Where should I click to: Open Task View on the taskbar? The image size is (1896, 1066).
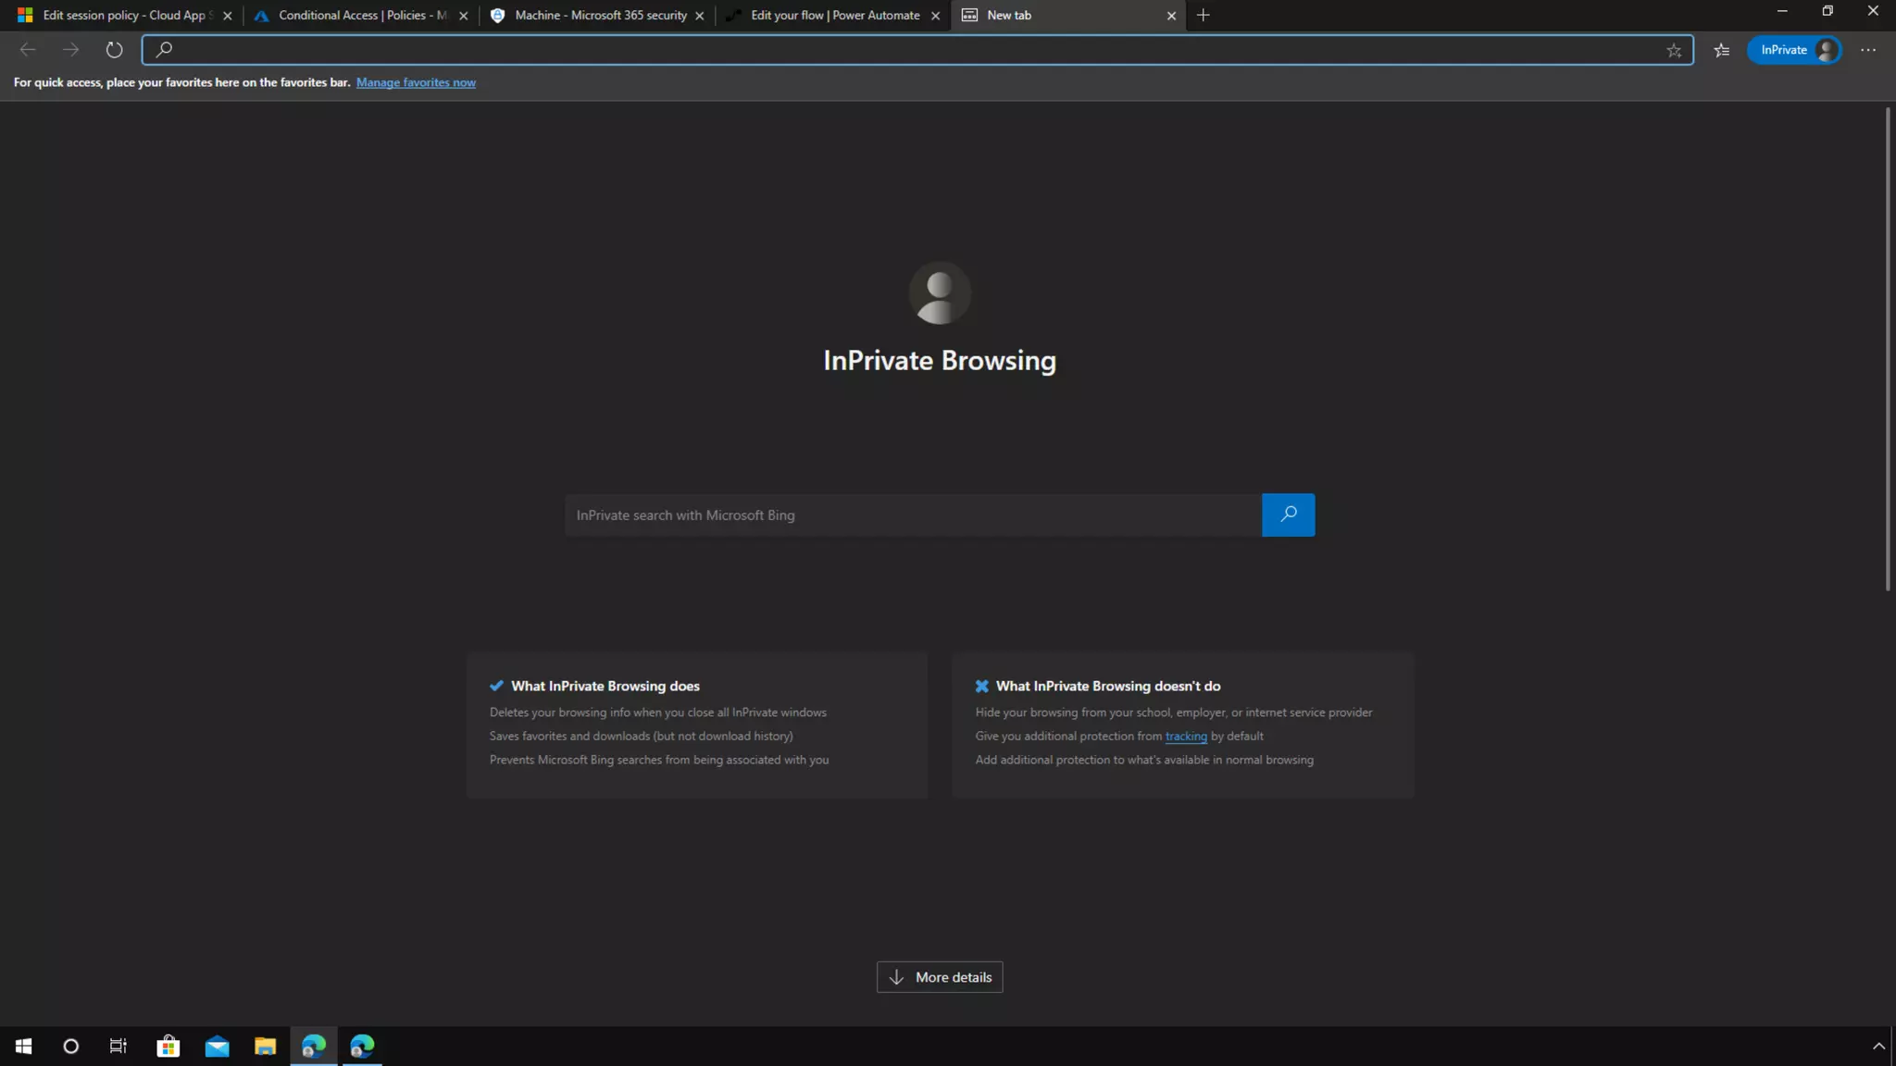pyautogui.click(x=118, y=1046)
